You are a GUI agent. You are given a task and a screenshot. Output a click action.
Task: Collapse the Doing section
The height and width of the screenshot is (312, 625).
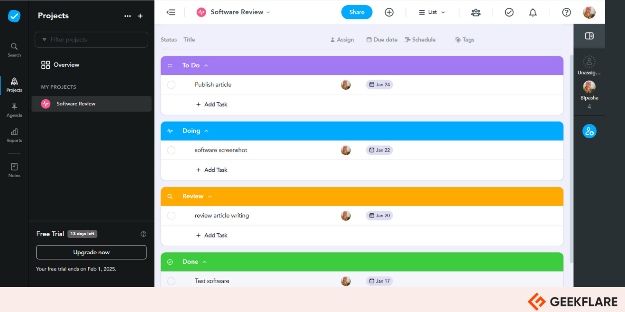[x=206, y=131]
